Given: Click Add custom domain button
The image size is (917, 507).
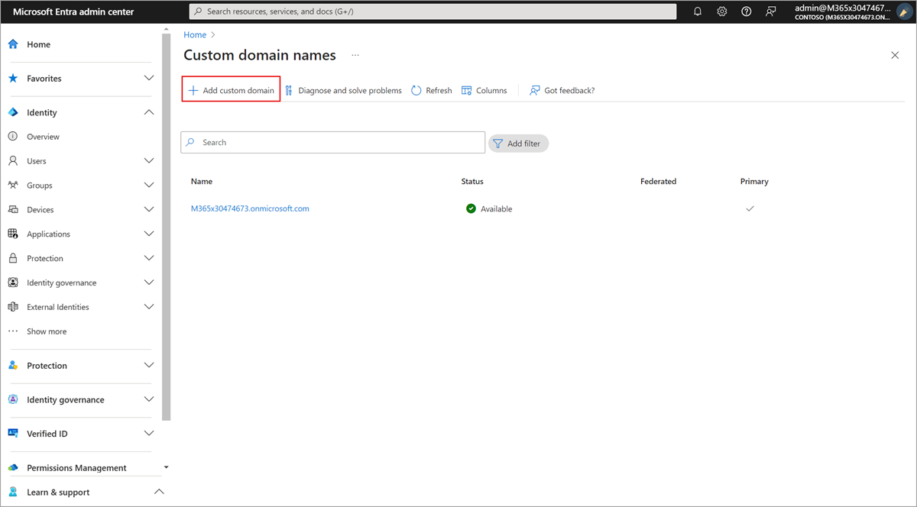Looking at the screenshot, I should pos(232,90).
